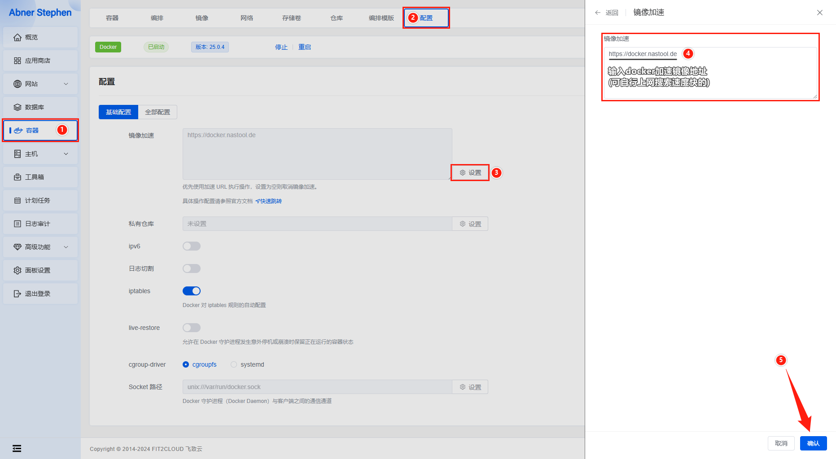The image size is (836, 459).
Task: Click 确认 button in drawer
Action: tap(813, 443)
